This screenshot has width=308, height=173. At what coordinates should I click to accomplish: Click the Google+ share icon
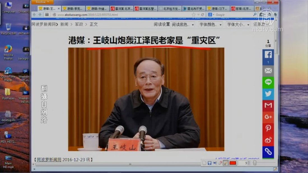coord(268,117)
